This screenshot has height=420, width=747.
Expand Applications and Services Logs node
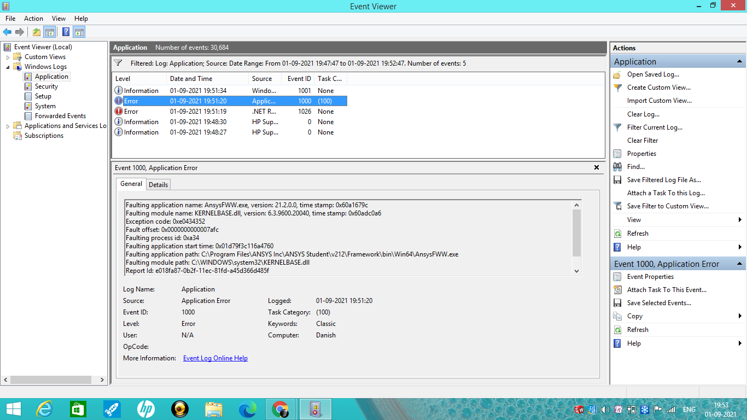[x=8, y=126]
